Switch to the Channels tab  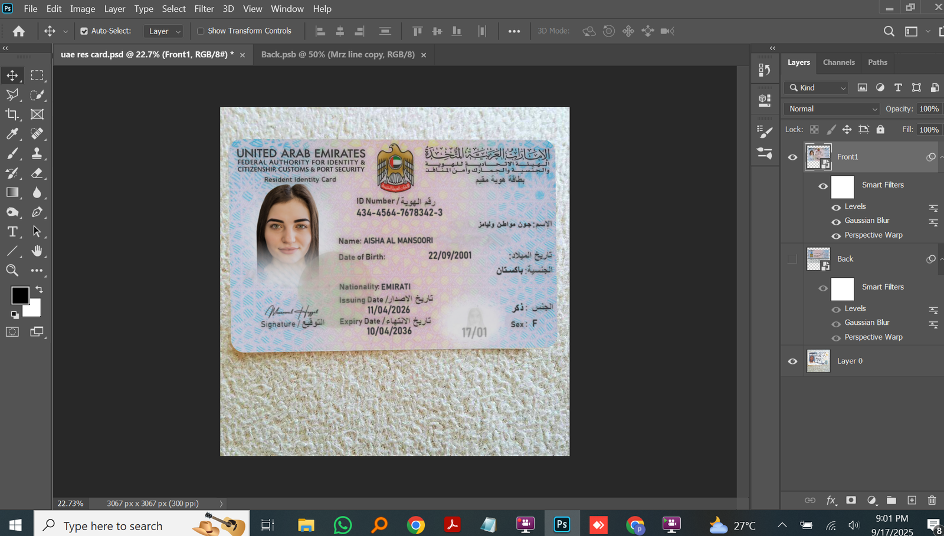coord(838,63)
